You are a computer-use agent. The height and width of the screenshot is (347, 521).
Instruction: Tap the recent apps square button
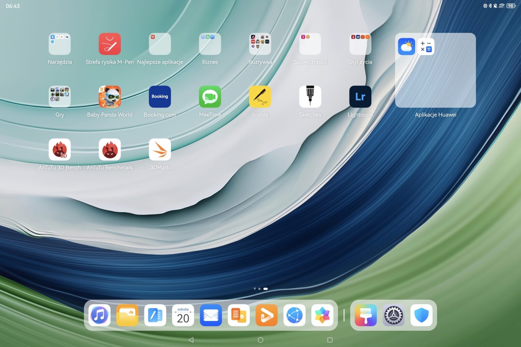tap(330, 340)
